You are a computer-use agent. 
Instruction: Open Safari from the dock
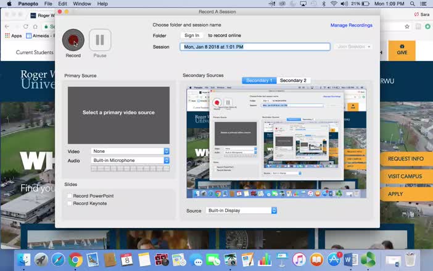tap(58, 260)
